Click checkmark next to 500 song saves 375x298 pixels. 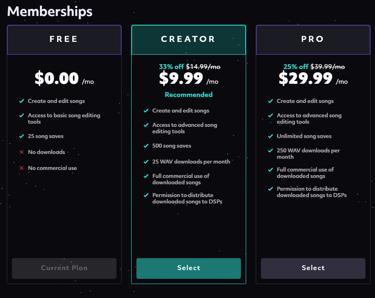(x=146, y=146)
